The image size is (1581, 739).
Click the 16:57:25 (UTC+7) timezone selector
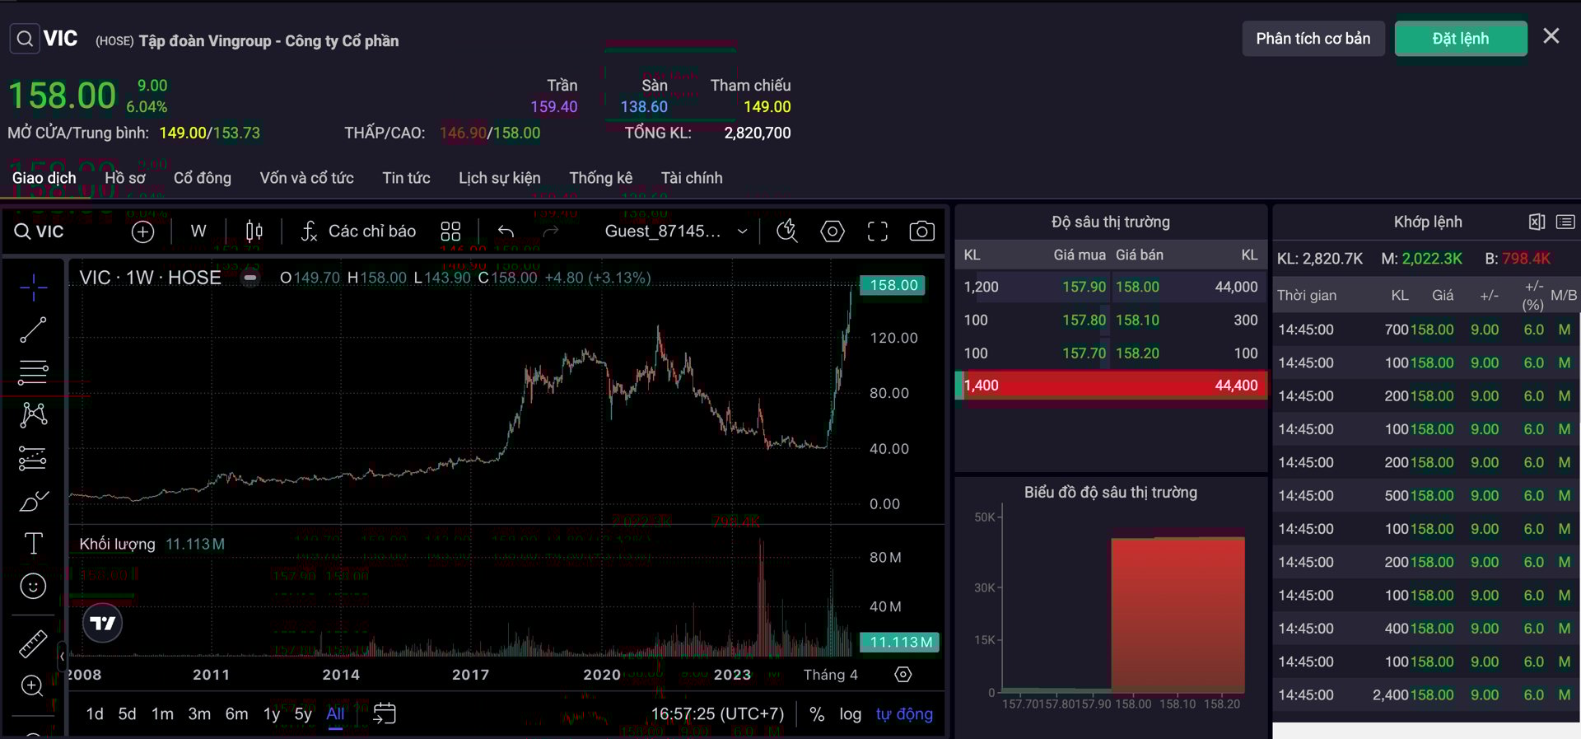717,714
